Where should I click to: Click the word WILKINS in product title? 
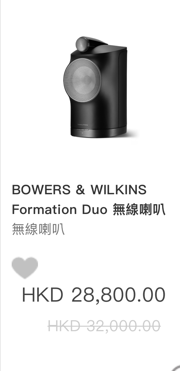tap(119, 190)
